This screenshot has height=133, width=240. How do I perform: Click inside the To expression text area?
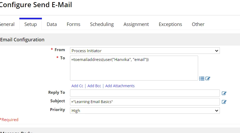point(134,68)
